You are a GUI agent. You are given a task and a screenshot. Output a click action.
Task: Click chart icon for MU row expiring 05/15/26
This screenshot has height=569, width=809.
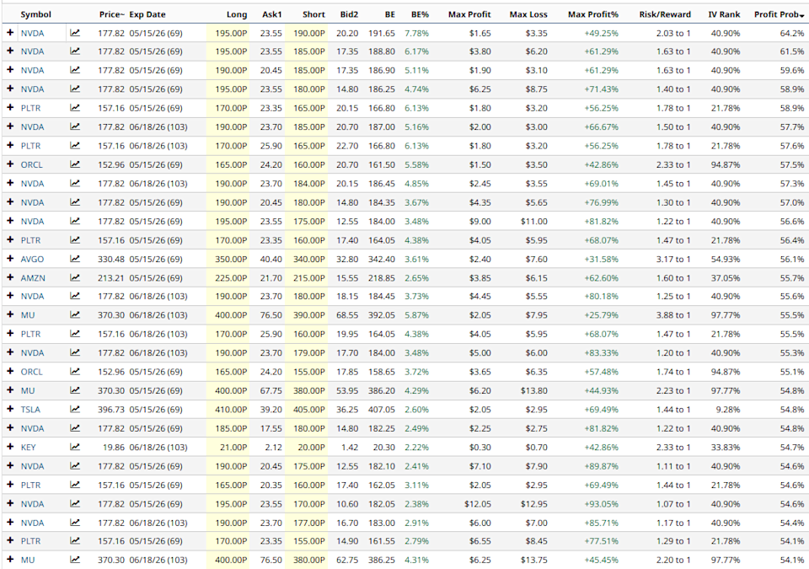[x=75, y=390]
